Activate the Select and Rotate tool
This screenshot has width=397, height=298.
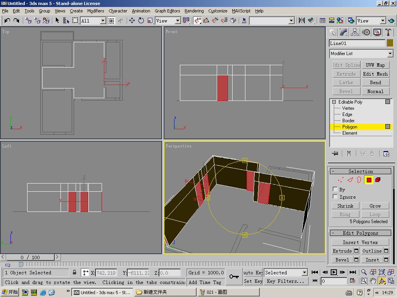141,21
